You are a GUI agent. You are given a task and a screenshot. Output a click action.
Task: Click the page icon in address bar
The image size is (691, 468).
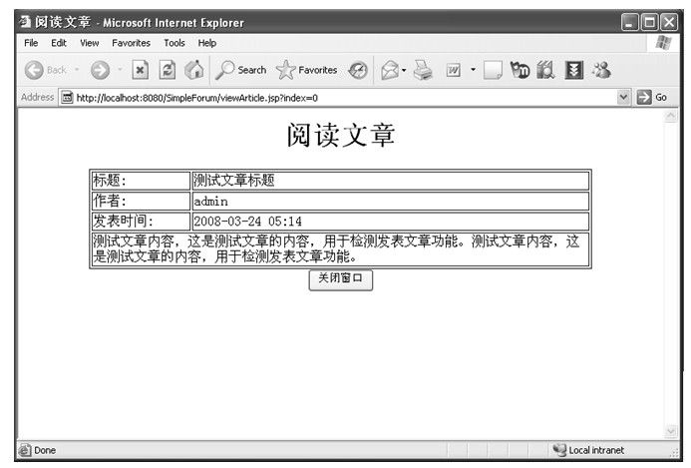click(x=67, y=98)
